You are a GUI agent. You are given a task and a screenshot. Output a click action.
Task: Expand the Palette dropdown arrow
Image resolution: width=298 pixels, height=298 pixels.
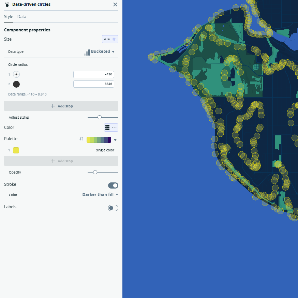115,140
